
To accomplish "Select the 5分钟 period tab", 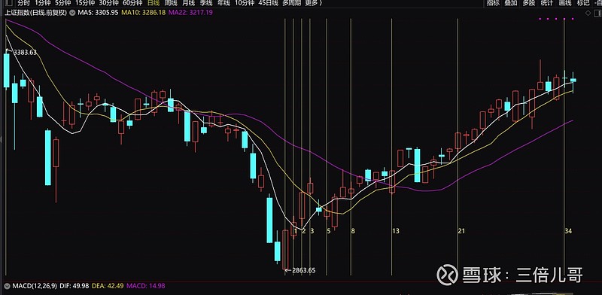I will pyautogui.click(x=63, y=3).
